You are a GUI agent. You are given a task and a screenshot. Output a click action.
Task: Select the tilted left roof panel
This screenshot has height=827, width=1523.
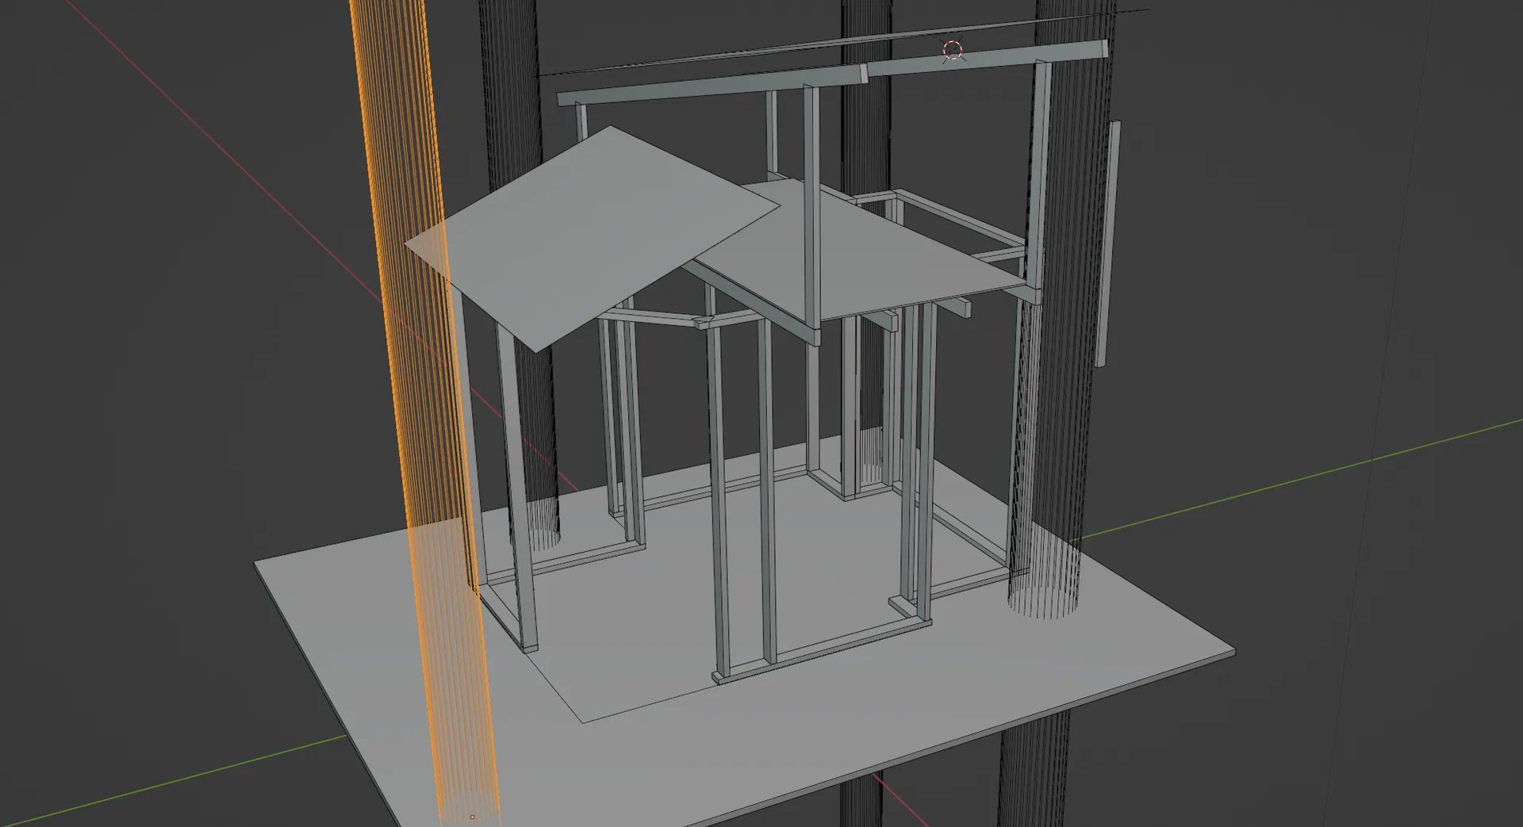(593, 238)
